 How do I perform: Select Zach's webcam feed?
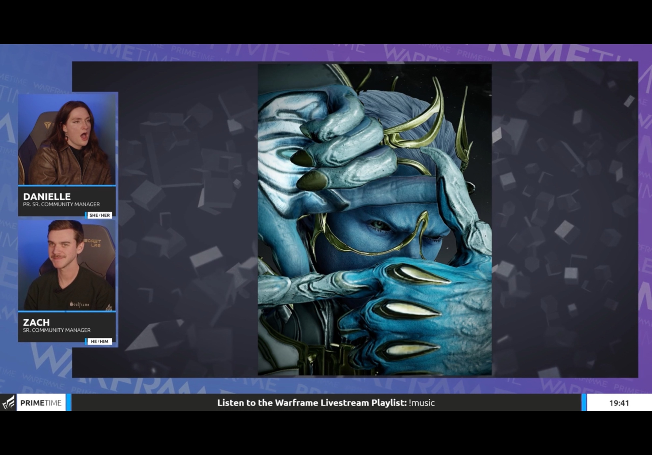point(67,266)
